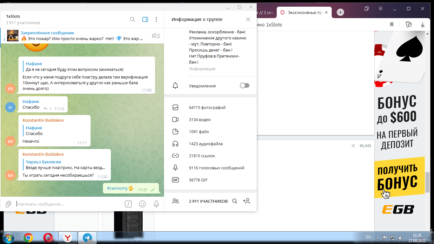Open the browser tabs overview icon
The image size is (434, 244).
pos(367,9)
